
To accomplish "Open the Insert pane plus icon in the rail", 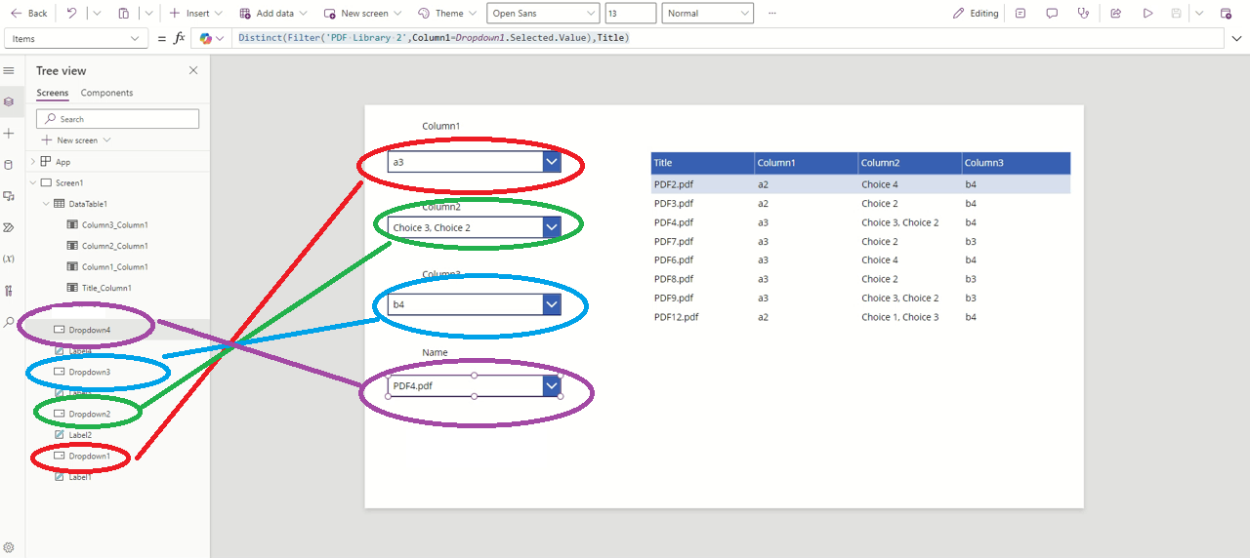I will [x=10, y=133].
